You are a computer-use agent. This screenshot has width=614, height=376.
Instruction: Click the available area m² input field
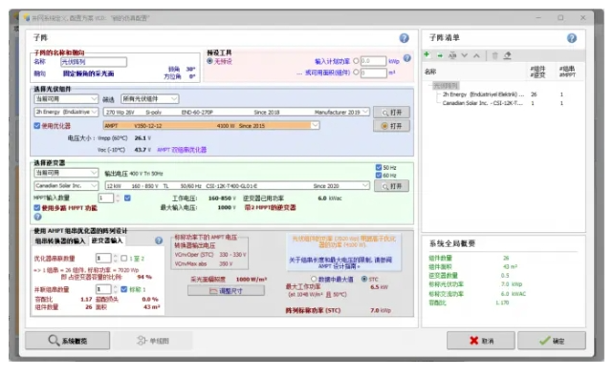(x=373, y=73)
